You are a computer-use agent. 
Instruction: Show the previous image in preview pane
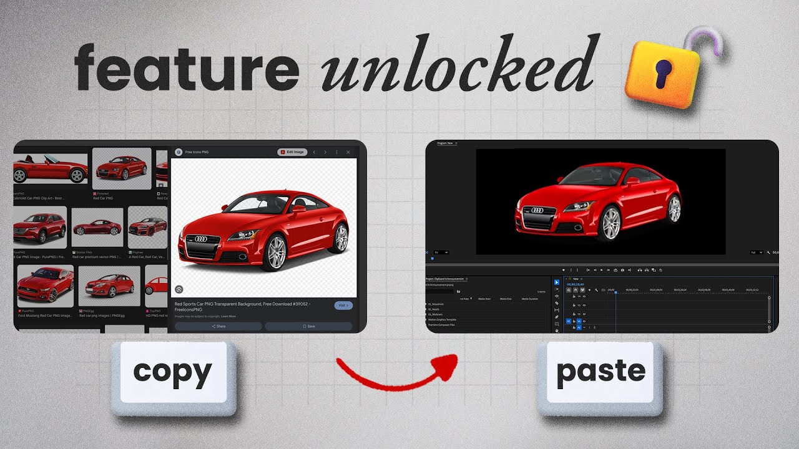tap(314, 152)
